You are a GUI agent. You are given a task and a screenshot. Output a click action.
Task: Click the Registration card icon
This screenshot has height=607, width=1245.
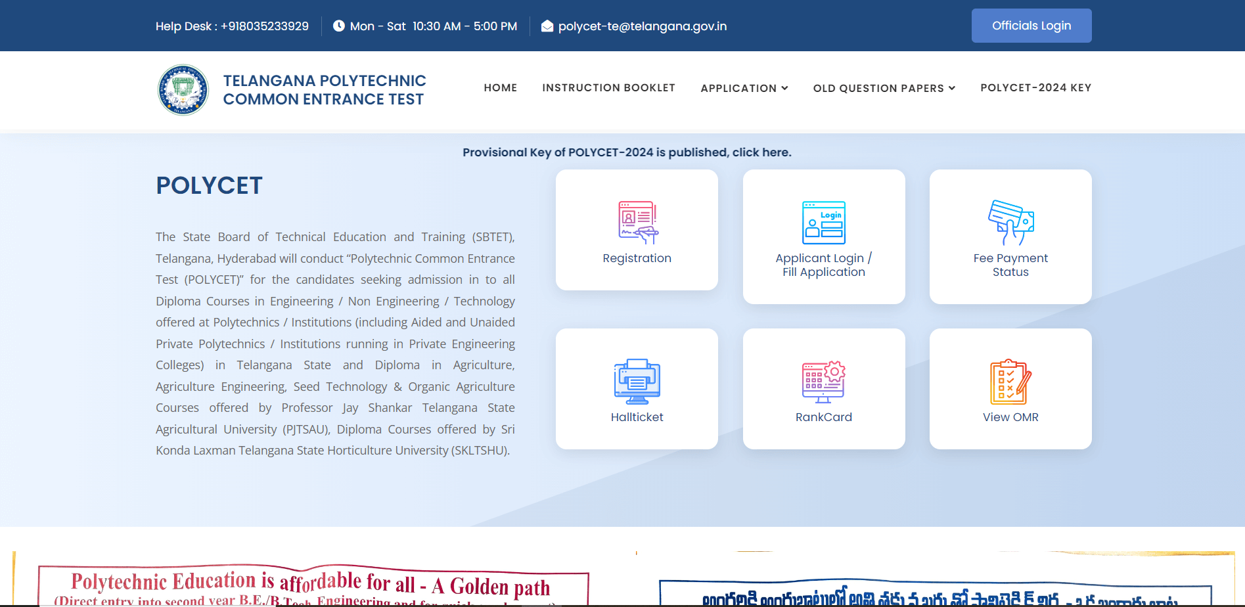point(637,223)
